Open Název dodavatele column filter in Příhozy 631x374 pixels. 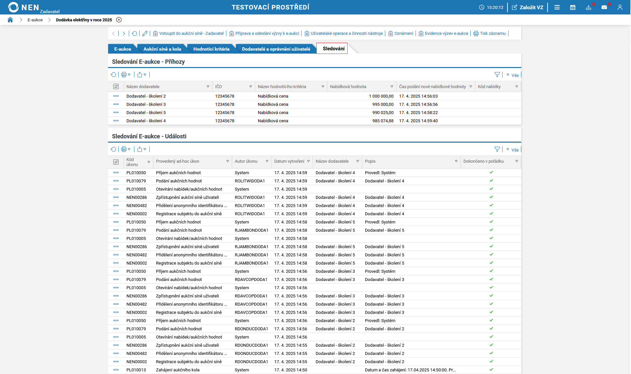point(208,86)
